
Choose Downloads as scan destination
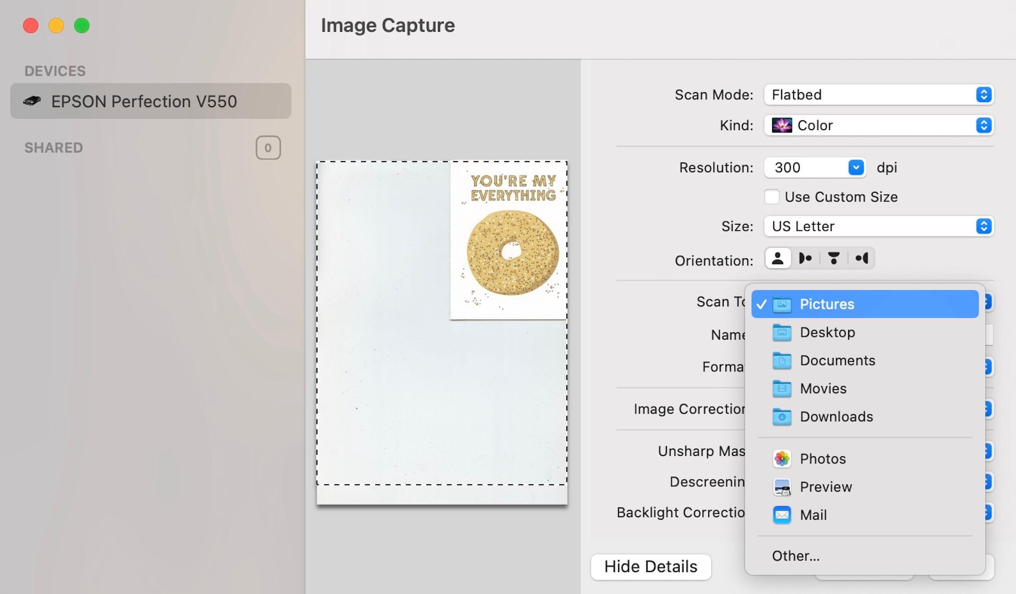coord(865,416)
